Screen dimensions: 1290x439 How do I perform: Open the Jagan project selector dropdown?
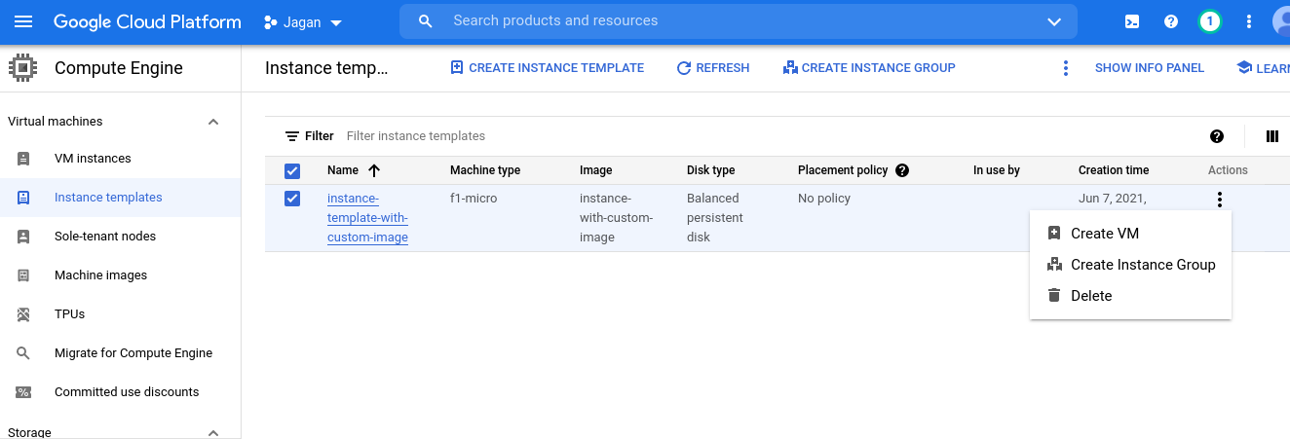click(x=303, y=22)
